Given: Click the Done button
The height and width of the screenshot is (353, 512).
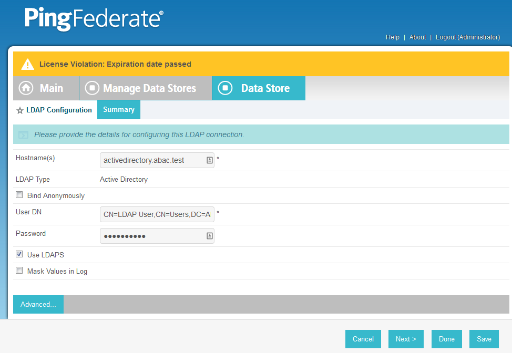Looking at the screenshot, I should 447,339.
